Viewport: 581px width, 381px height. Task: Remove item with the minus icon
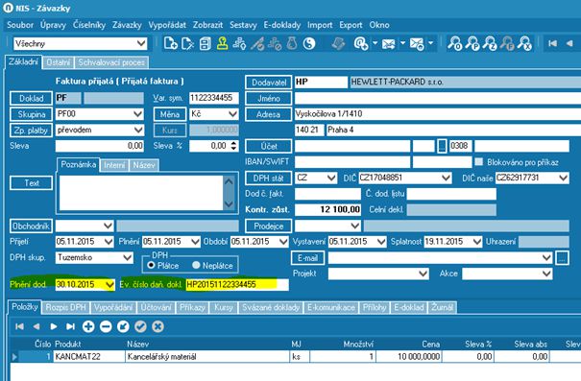point(106,326)
